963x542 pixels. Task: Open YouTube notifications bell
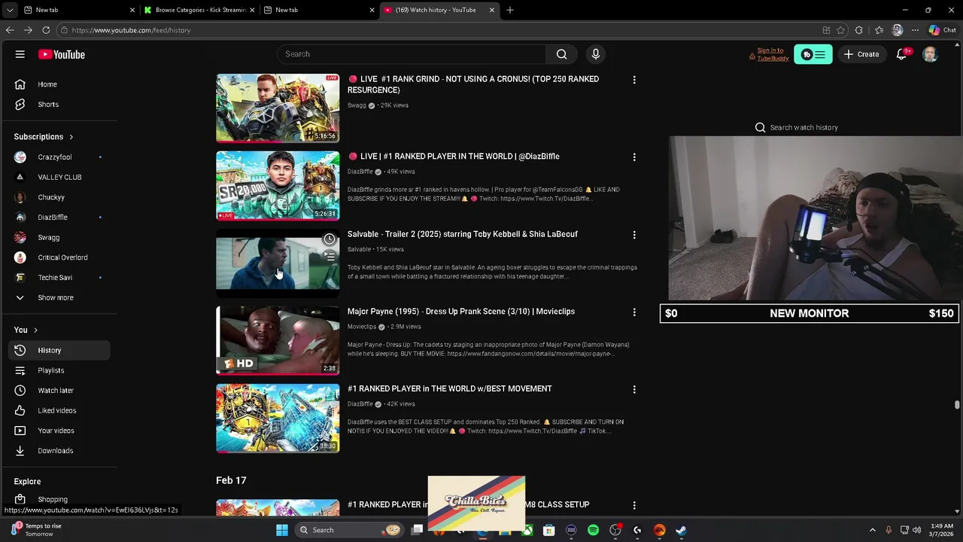pyautogui.click(x=902, y=54)
